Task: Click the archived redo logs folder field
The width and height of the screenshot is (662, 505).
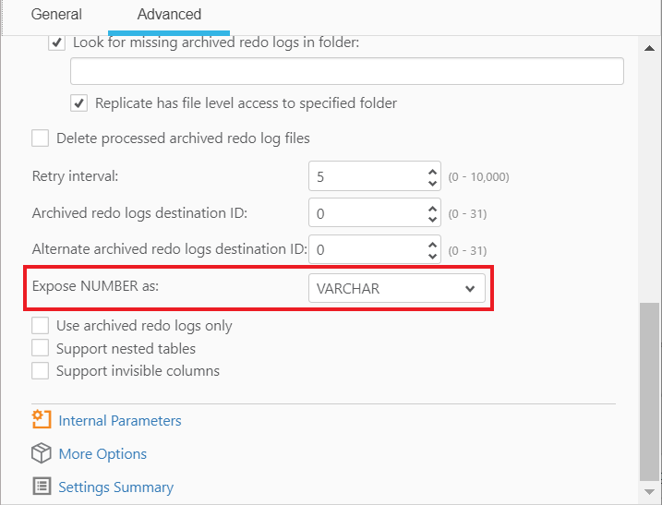Action: coord(347,71)
